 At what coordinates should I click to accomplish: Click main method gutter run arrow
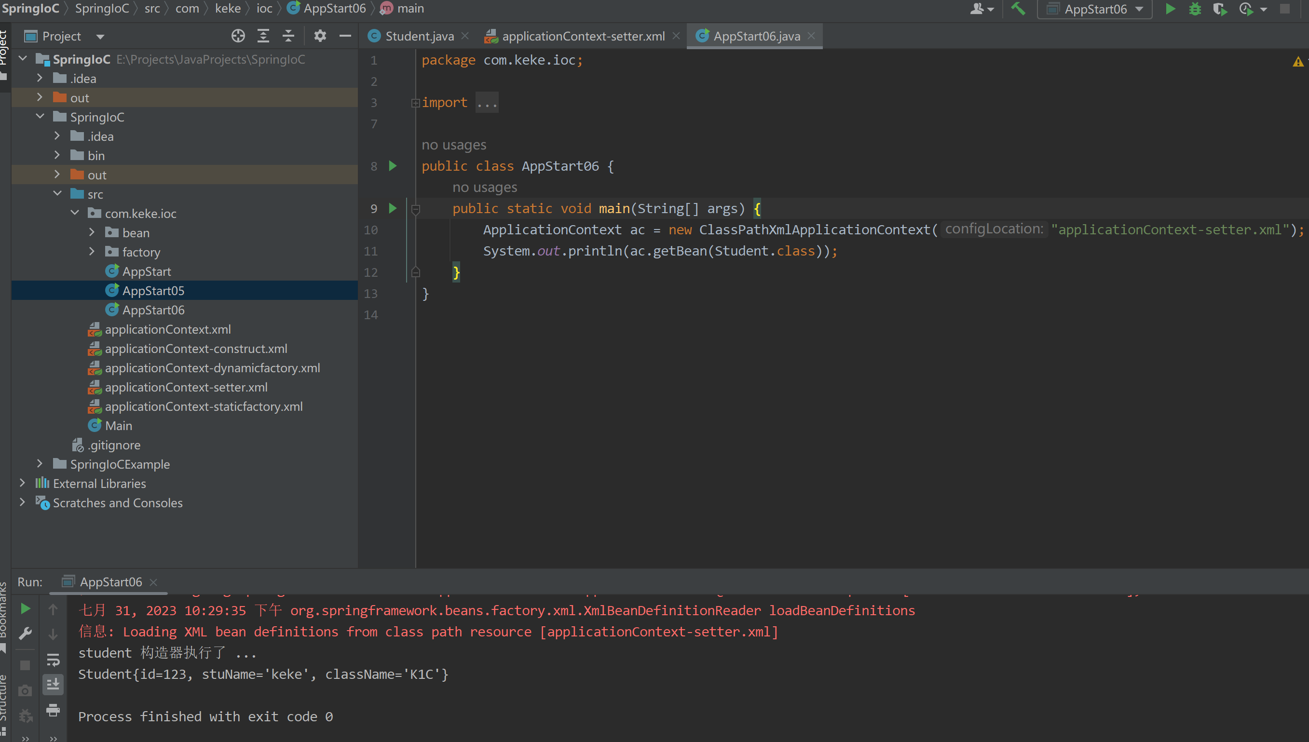393,208
